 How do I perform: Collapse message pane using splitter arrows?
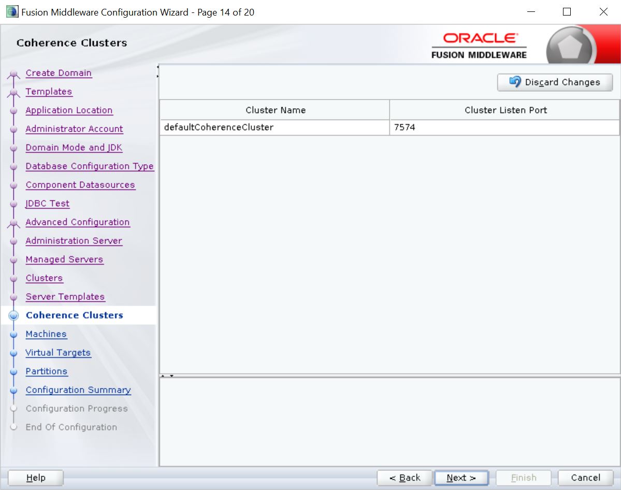[x=167, y=376]
